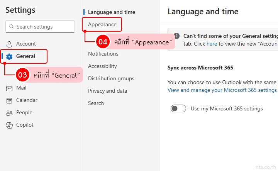Click the Account person icon
This screenshot has height=171, width=278.
pyautogui.click(x=9, y=44)
